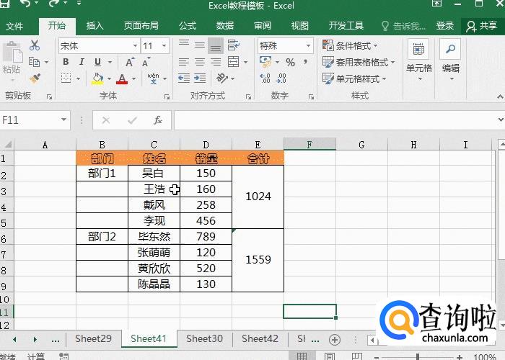505x360 pixels.
Task: Select the Format Painter brush
Action: 35,78
